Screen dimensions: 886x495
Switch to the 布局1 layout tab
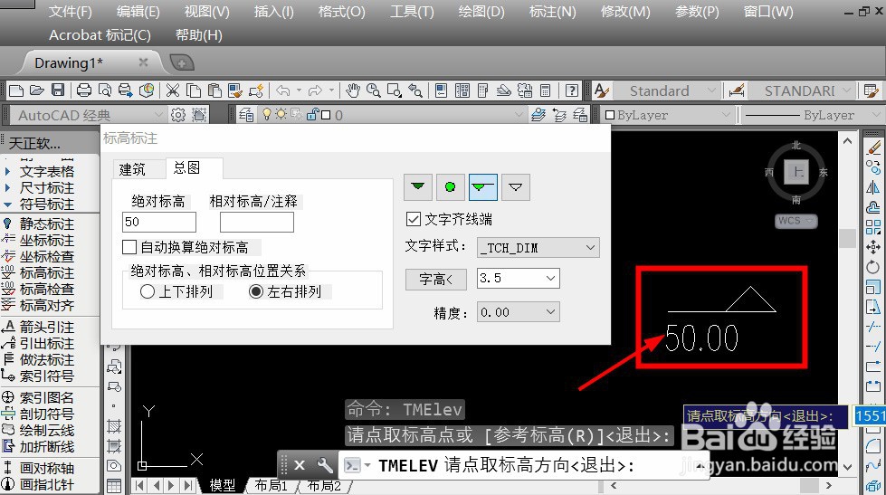click(x=271, y=485)
